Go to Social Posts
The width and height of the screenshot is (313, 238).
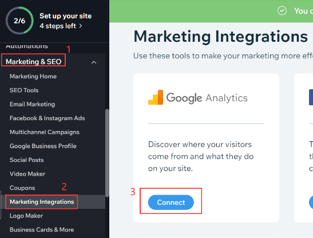pyautogui.click(x=27, y=160)
